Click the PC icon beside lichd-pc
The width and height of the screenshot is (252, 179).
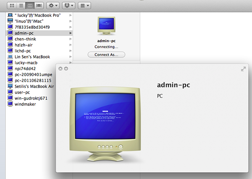pos(10,51)
